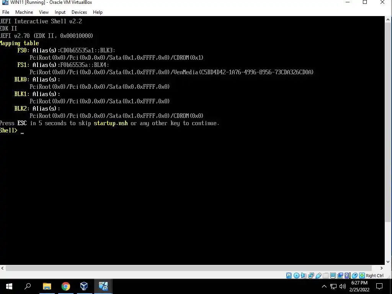392x294 pixels.
Task: Click the vertical scrollbar up arrow
Action: pos(388,19)
